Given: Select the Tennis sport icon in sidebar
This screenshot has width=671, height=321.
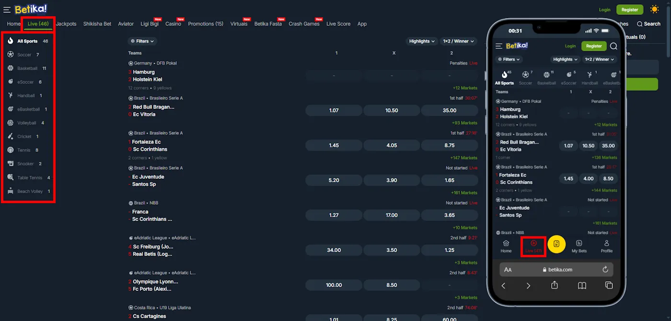Looking at the screenshot, I should coord(11,150).
